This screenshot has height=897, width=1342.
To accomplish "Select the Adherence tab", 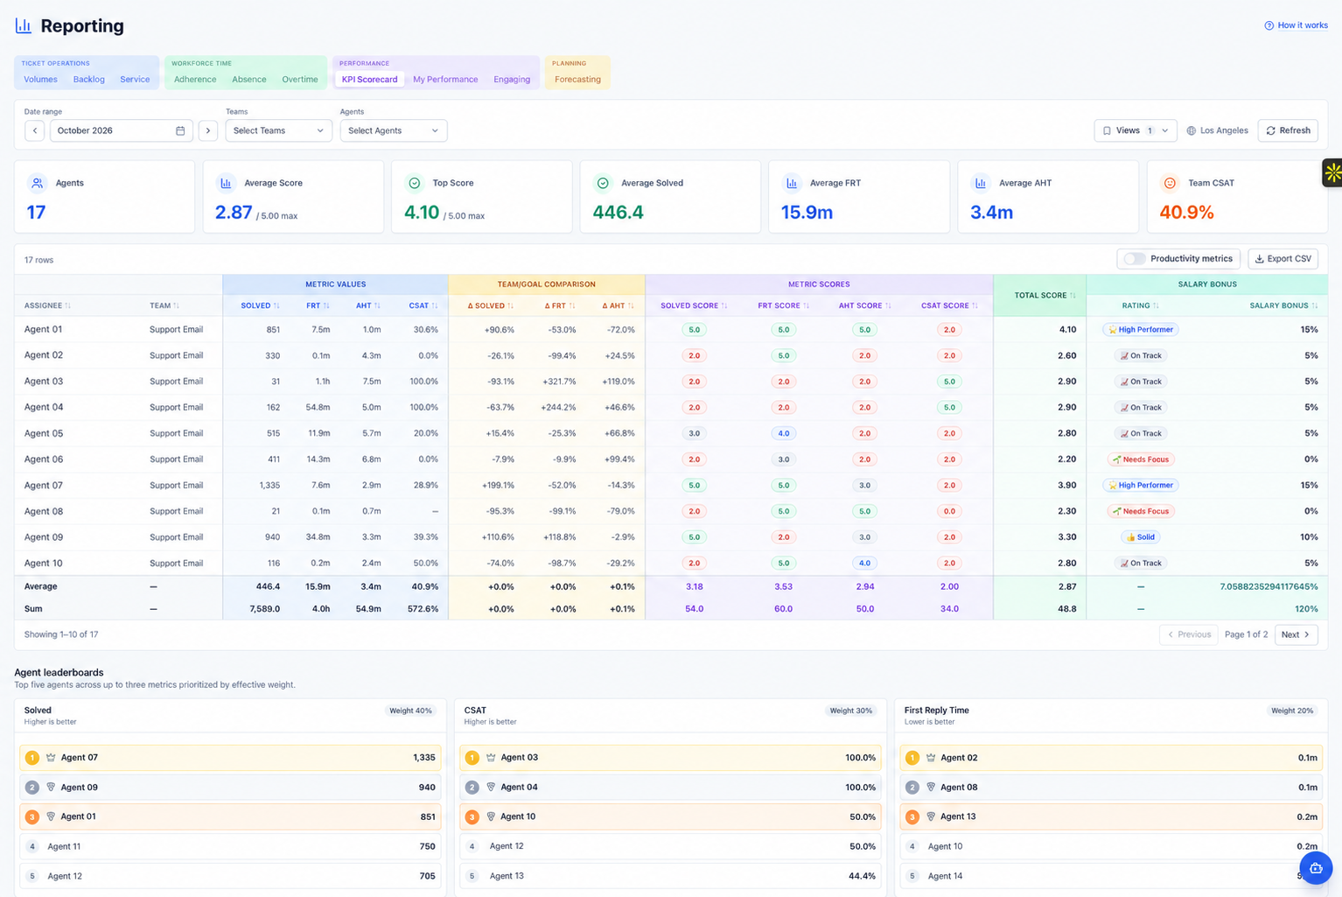I will coord(195,80).
